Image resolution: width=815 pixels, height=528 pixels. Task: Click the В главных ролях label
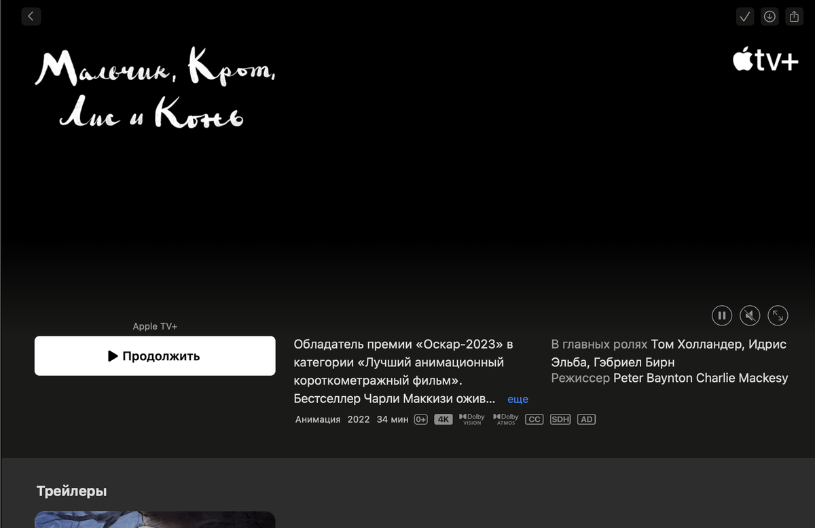tap(599, 345)
